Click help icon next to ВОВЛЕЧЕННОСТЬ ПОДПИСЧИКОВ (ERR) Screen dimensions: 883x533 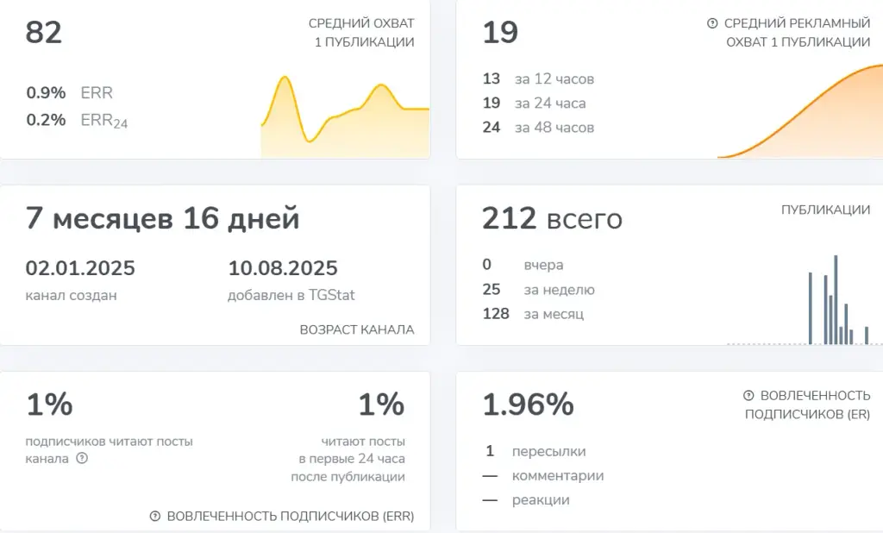[155, 516]
